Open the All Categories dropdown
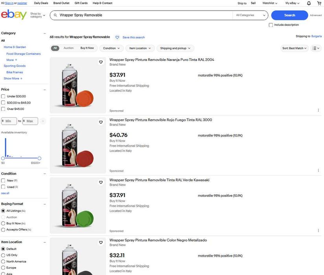 [x=250, y=15]
